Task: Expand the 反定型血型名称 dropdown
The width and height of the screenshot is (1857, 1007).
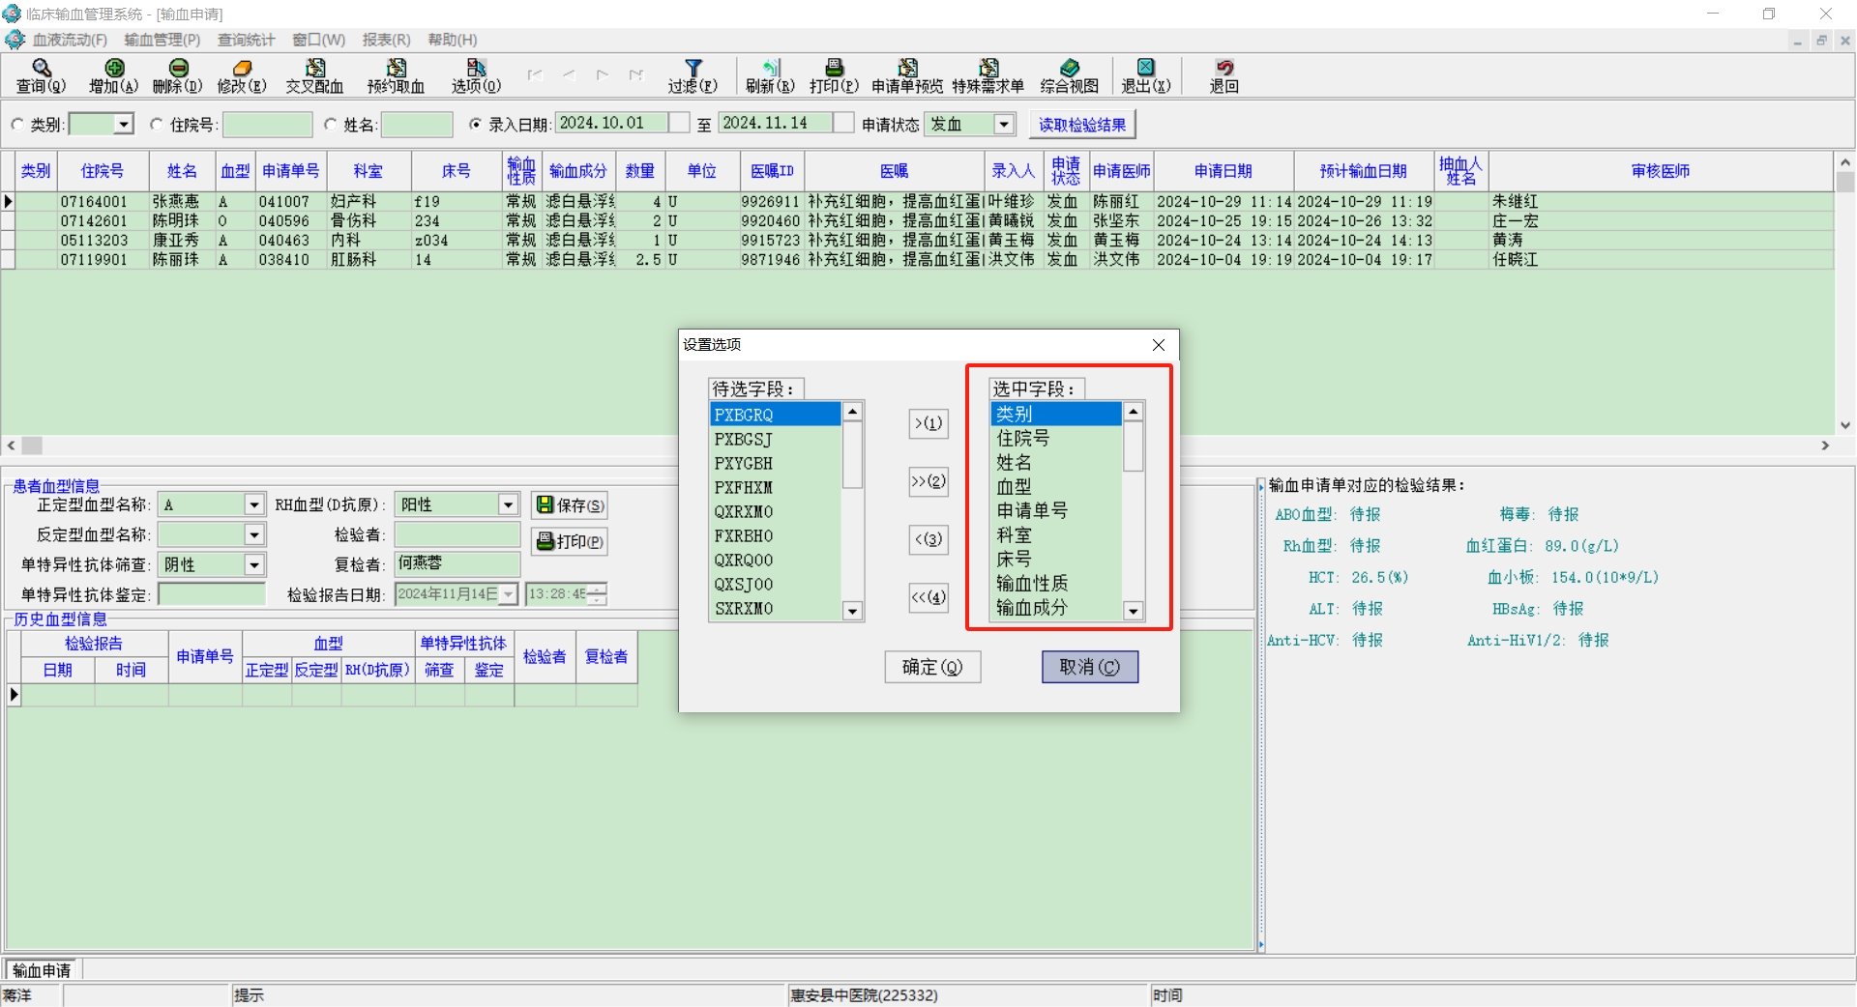Action: 253,534
